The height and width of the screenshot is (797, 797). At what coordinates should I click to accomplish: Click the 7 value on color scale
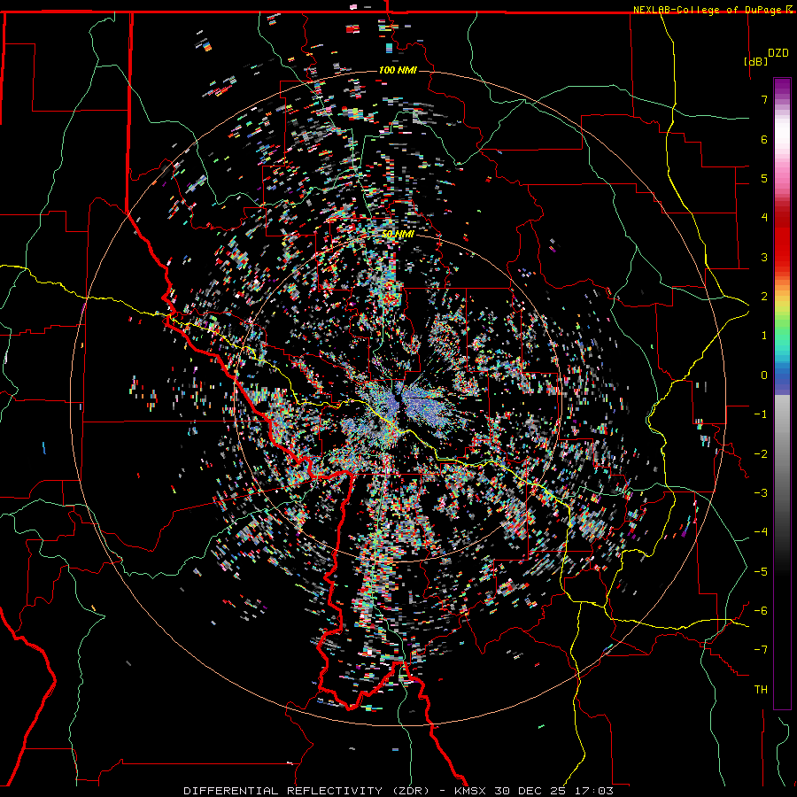764,99
